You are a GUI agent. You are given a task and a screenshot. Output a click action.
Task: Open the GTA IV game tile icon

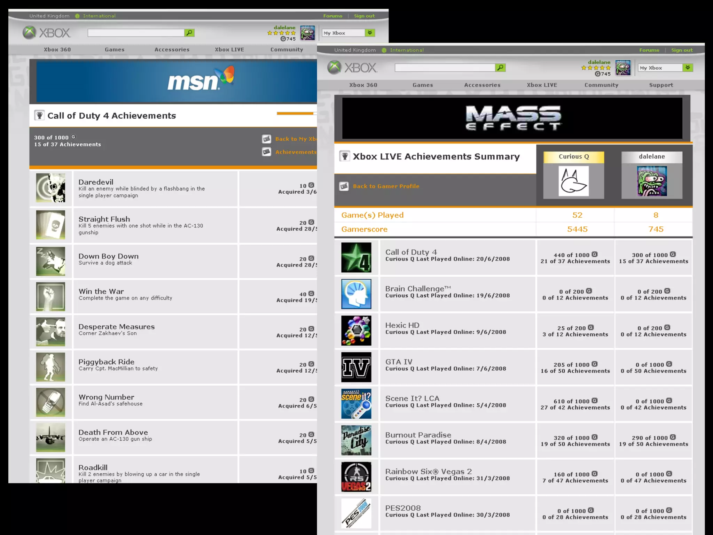tap(356, 367)
